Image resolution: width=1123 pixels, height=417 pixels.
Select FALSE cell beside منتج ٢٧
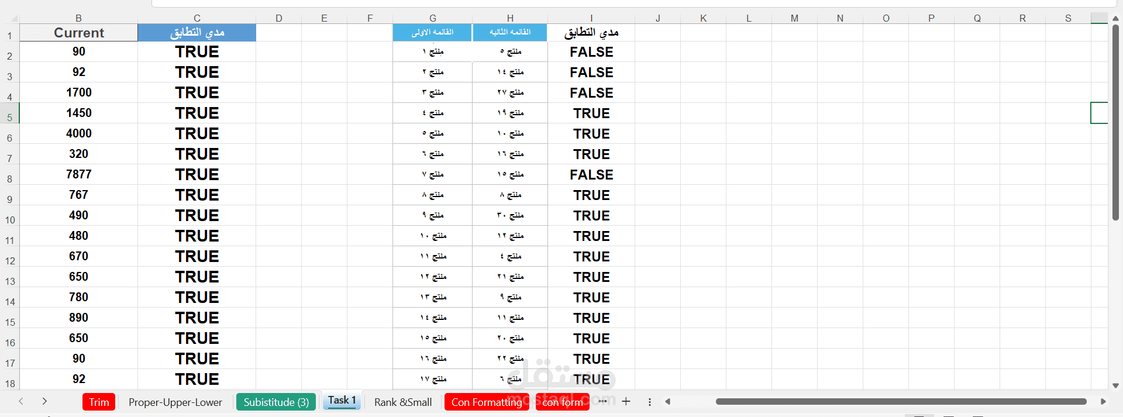click(591, 92)
